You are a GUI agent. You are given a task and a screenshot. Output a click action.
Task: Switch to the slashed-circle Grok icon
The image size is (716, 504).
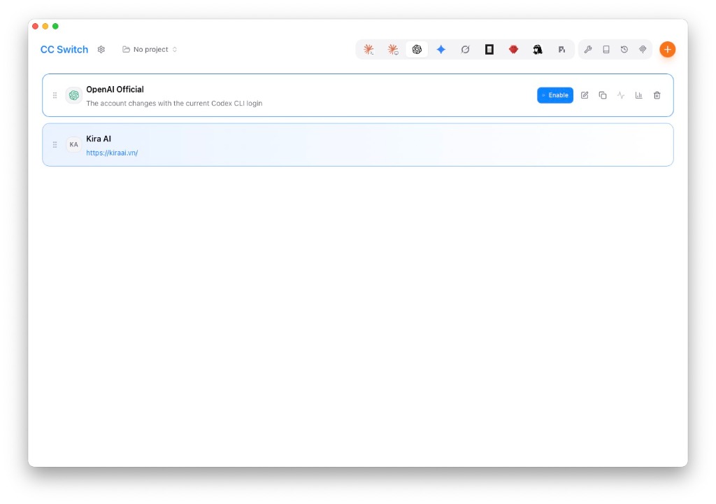(465, 50)
